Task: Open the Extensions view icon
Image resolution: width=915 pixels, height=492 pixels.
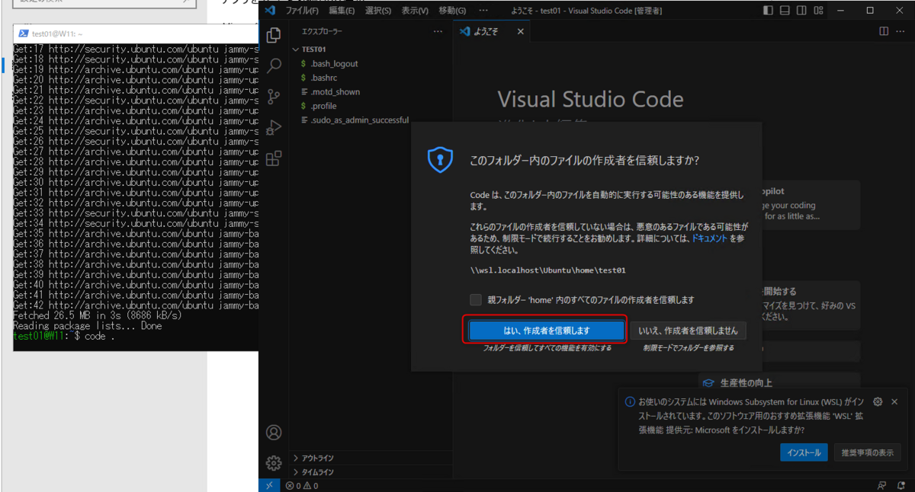Action: [x=274, y=158]
